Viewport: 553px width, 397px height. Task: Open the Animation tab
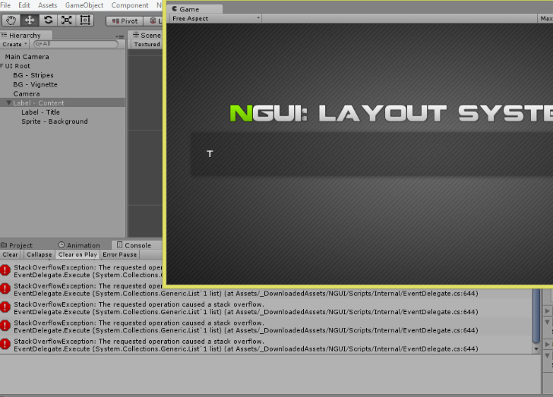coord(79,245)
